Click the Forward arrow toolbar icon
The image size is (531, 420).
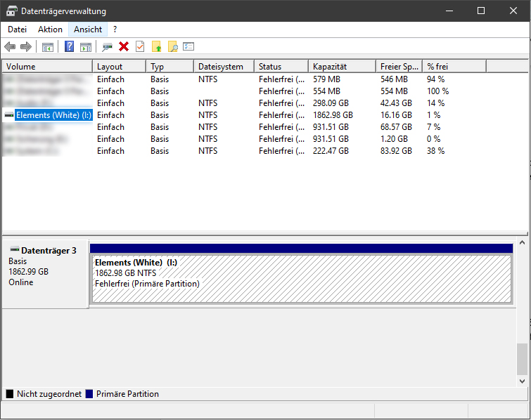point(26,46)
